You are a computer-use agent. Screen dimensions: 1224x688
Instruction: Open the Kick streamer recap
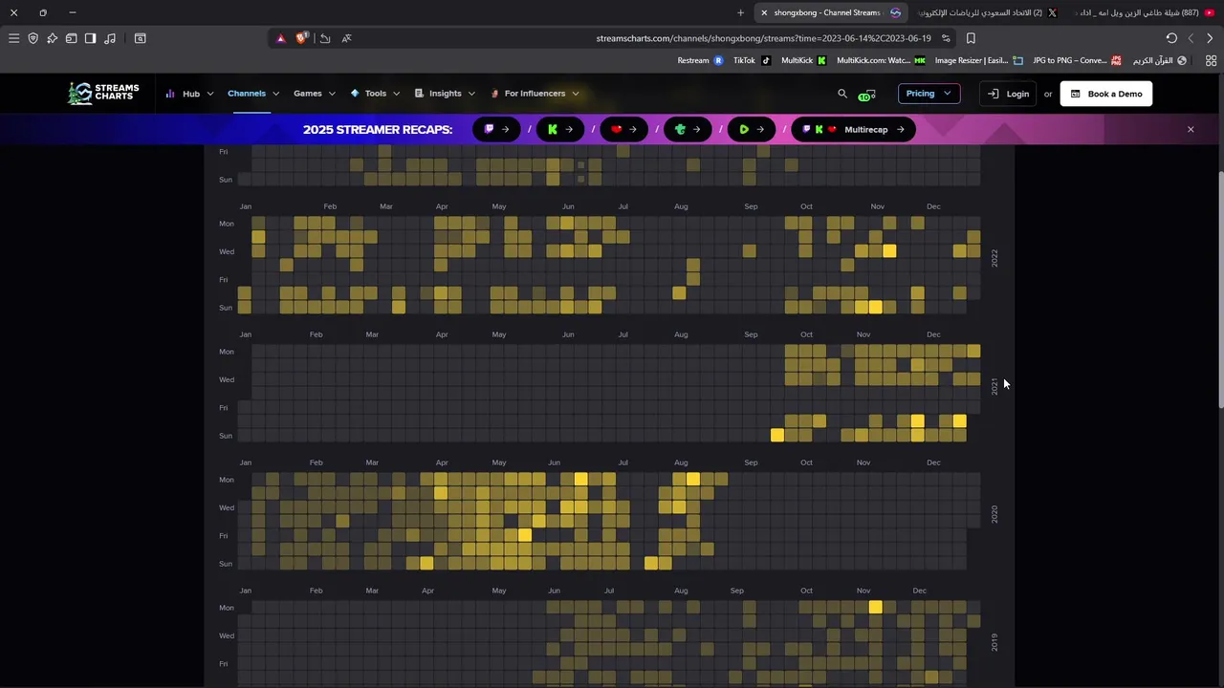point(560,129)
